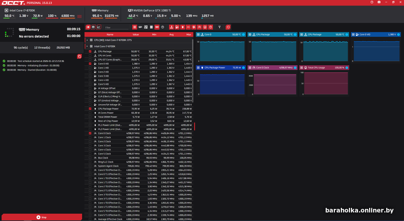Collapse the Intel Core i7-8700K sensor group
This screenshot has height=221, width=404.
click(x=86, y=46)
